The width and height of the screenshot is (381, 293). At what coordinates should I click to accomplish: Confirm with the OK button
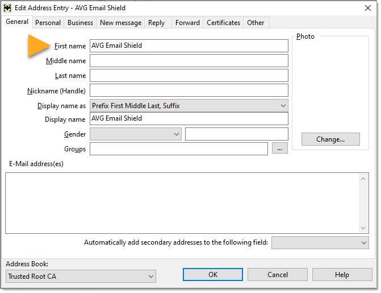point(213,275)
